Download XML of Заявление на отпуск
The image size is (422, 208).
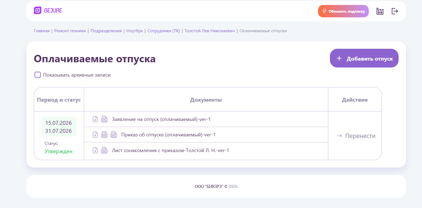[x=104, y=119]
